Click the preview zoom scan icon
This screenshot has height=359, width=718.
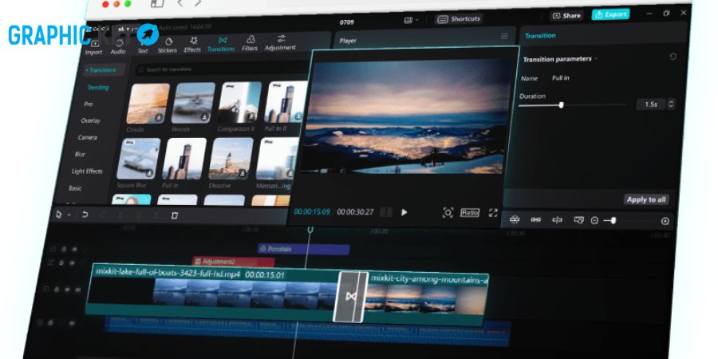(x=448, y=212)
